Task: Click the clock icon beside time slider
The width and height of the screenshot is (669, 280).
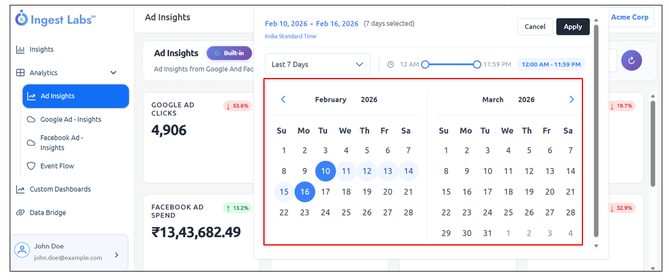Action: click(x=391, y=65)
